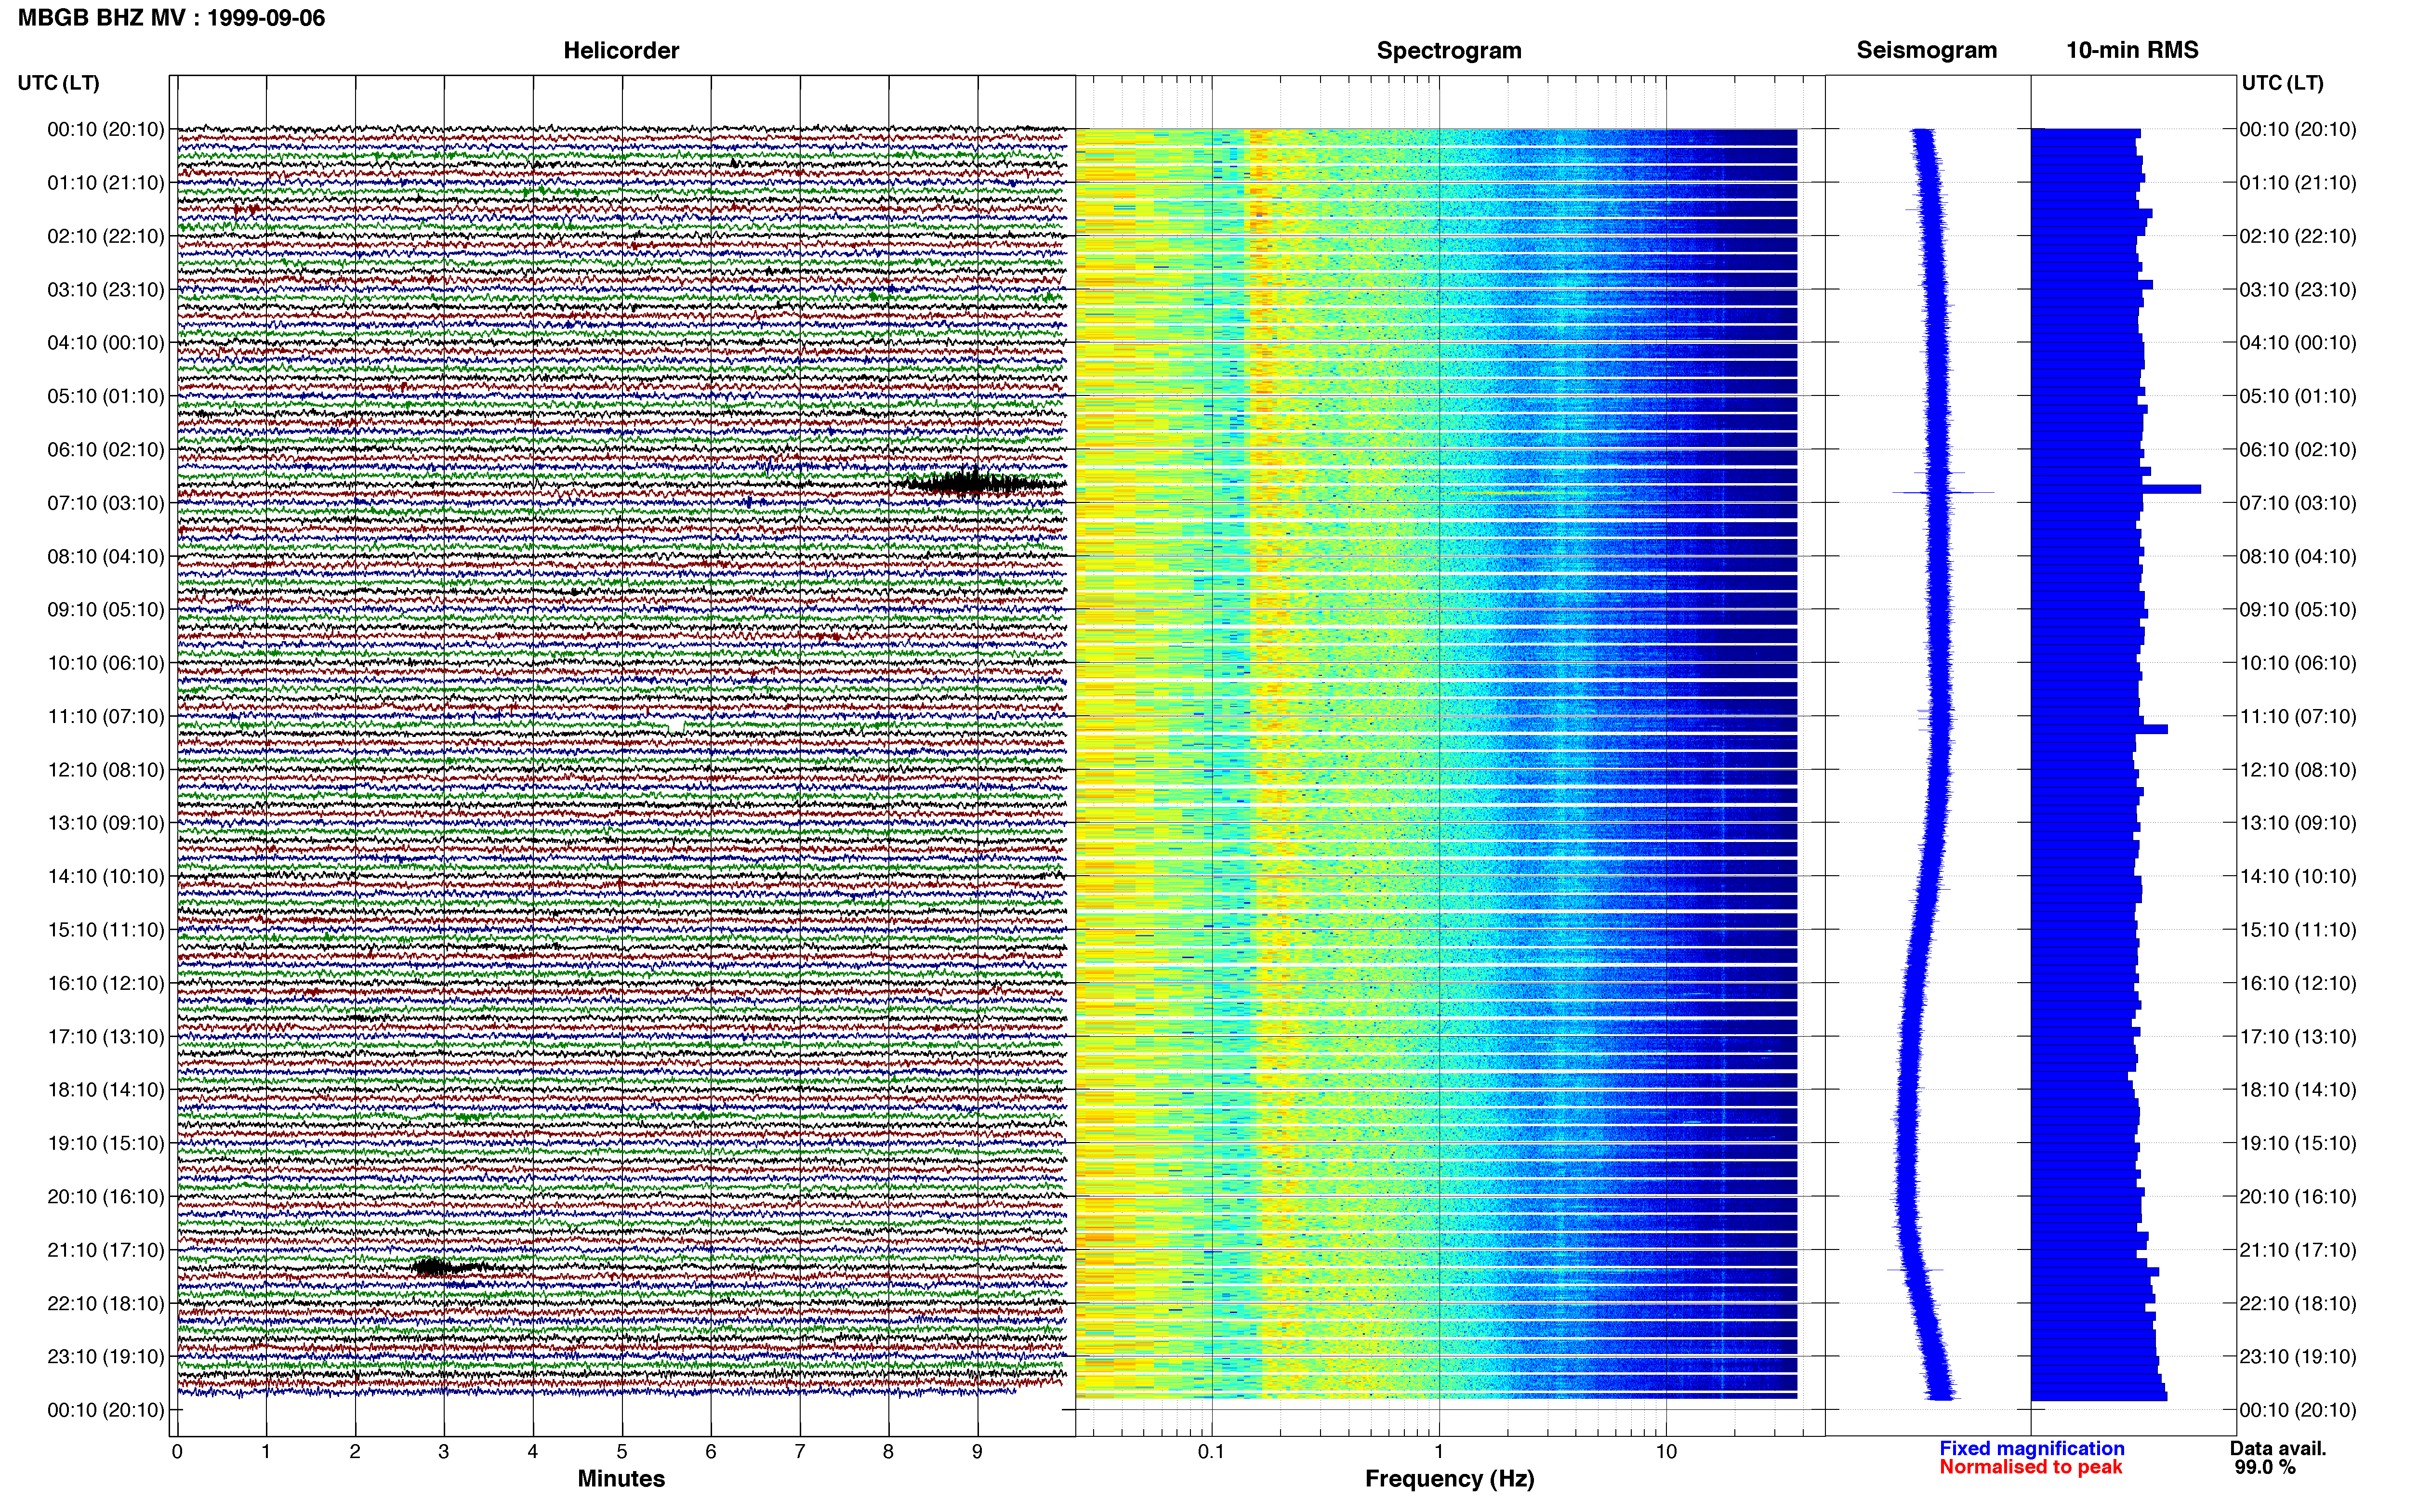Click the '9' tick on the Minutes axis
2418x1512 pixels.
coord(977,1452)
